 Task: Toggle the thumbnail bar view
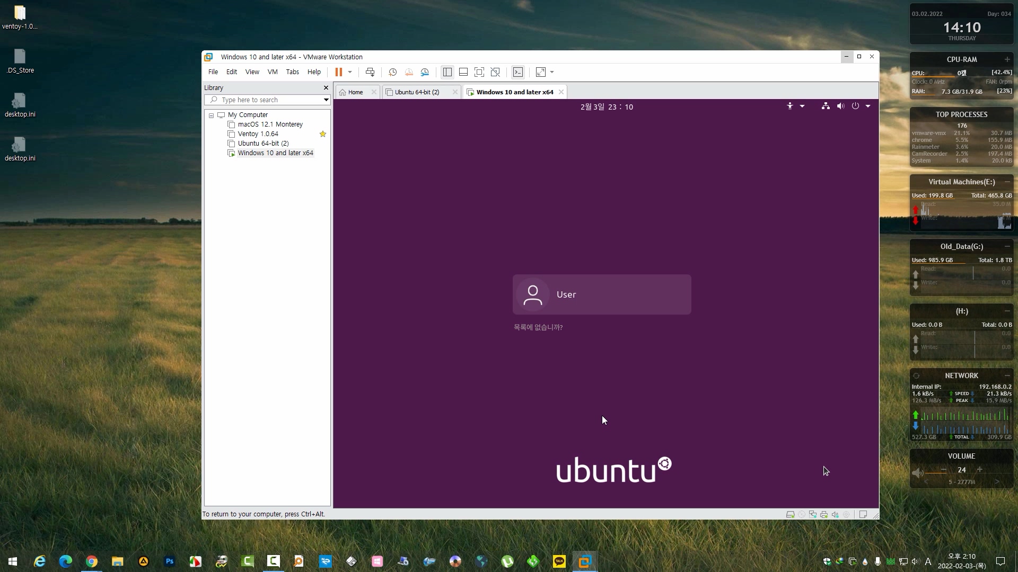pos(463,72)
